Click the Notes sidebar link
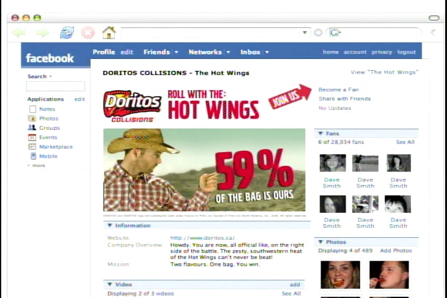Screen dimensions: 447x298 (47, 109)
